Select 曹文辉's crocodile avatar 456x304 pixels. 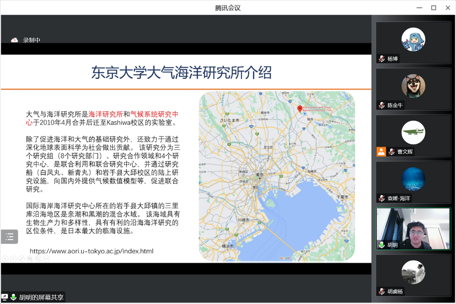413,133
